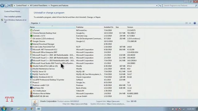Open the help question mark icon

(195, 23)
